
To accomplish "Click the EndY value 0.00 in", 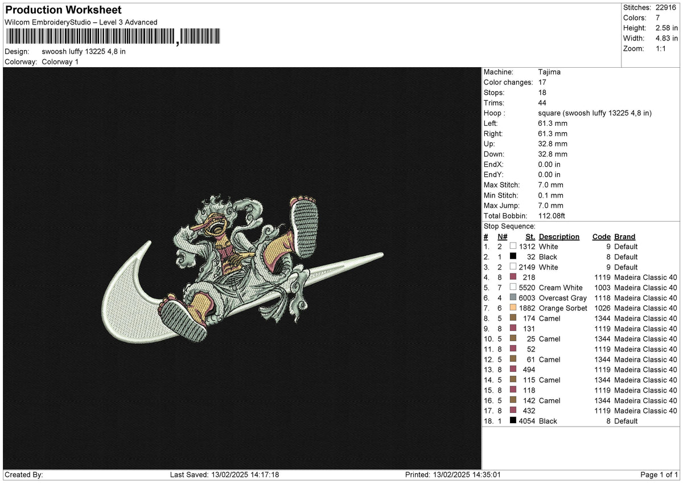I will [x=549, y=175].
